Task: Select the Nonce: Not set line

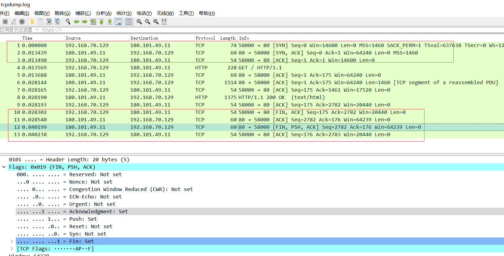Action: tap(64, 182)
